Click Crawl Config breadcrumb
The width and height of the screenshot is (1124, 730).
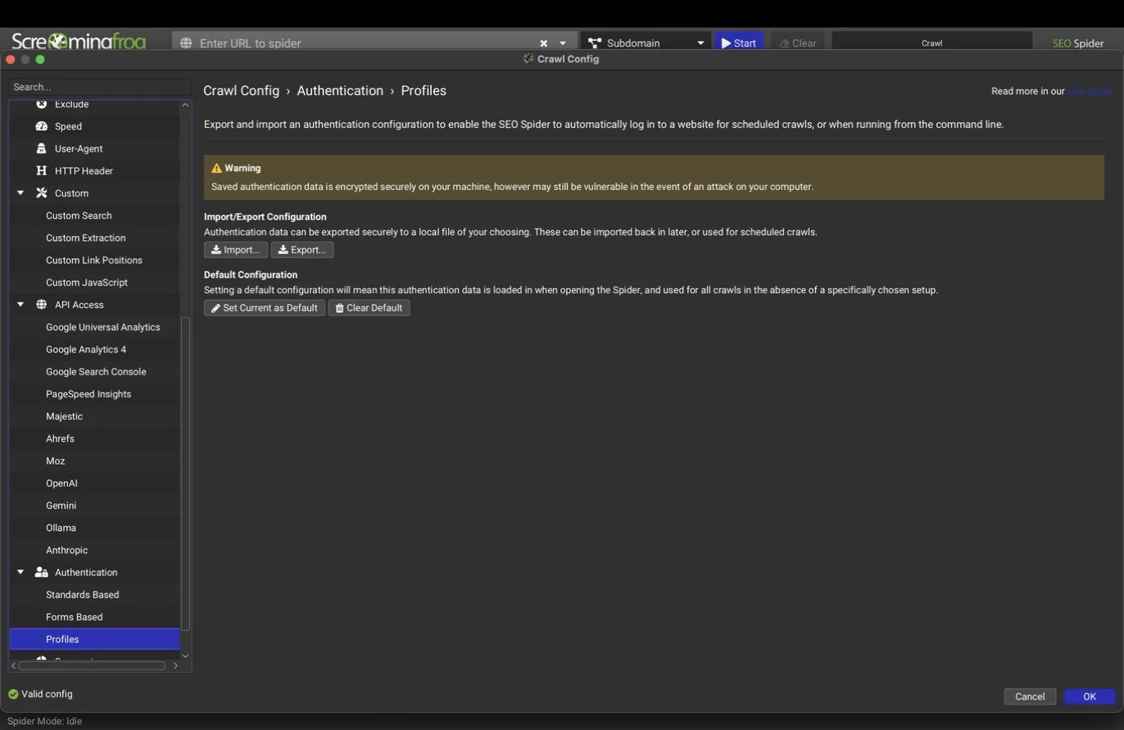click(x=241, y=91)
